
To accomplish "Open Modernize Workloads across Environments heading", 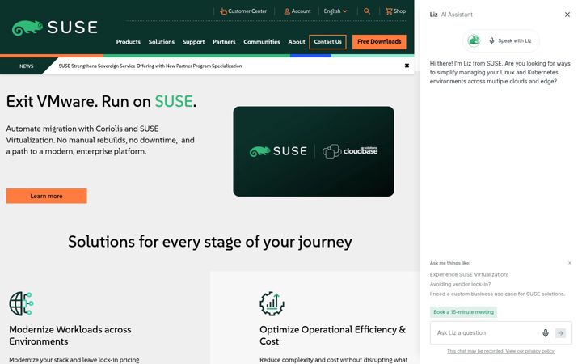I will [x=70, y=336].
